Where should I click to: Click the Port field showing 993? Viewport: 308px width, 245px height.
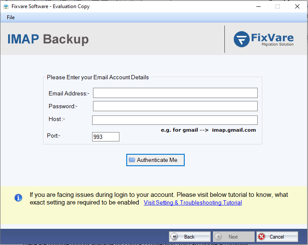(106, 137)
